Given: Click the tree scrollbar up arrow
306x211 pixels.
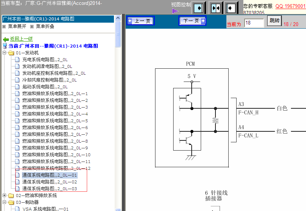Looking at the screenshot, I should (118, 18).
